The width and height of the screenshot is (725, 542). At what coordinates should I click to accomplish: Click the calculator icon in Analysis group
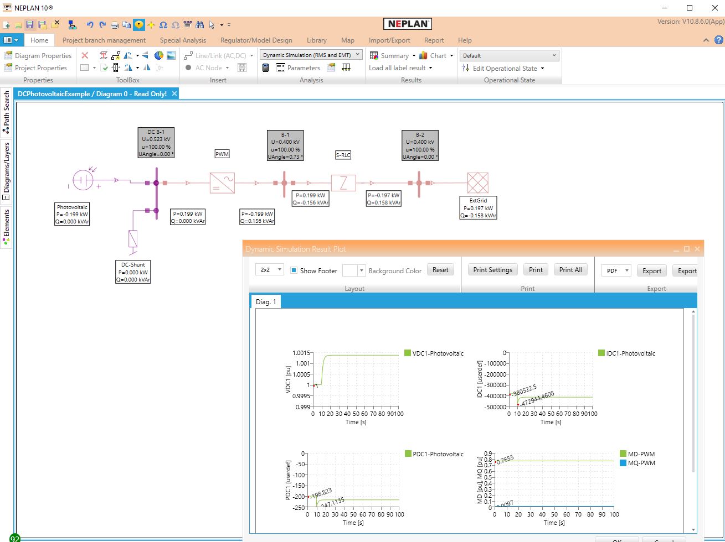tap(266, 67)
